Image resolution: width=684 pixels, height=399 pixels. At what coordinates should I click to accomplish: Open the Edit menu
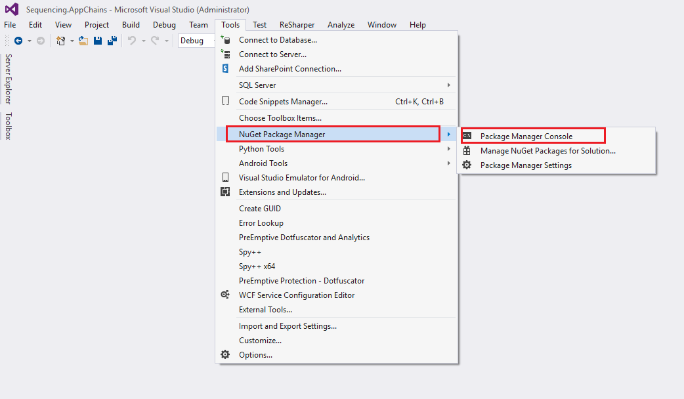tap(35, 25)
